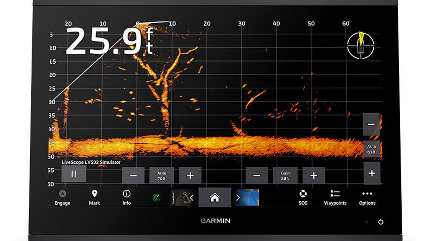Select the 25.9 ft depth readout
Image resolution: width=429 pixels, height=241 pixels.
109,41
